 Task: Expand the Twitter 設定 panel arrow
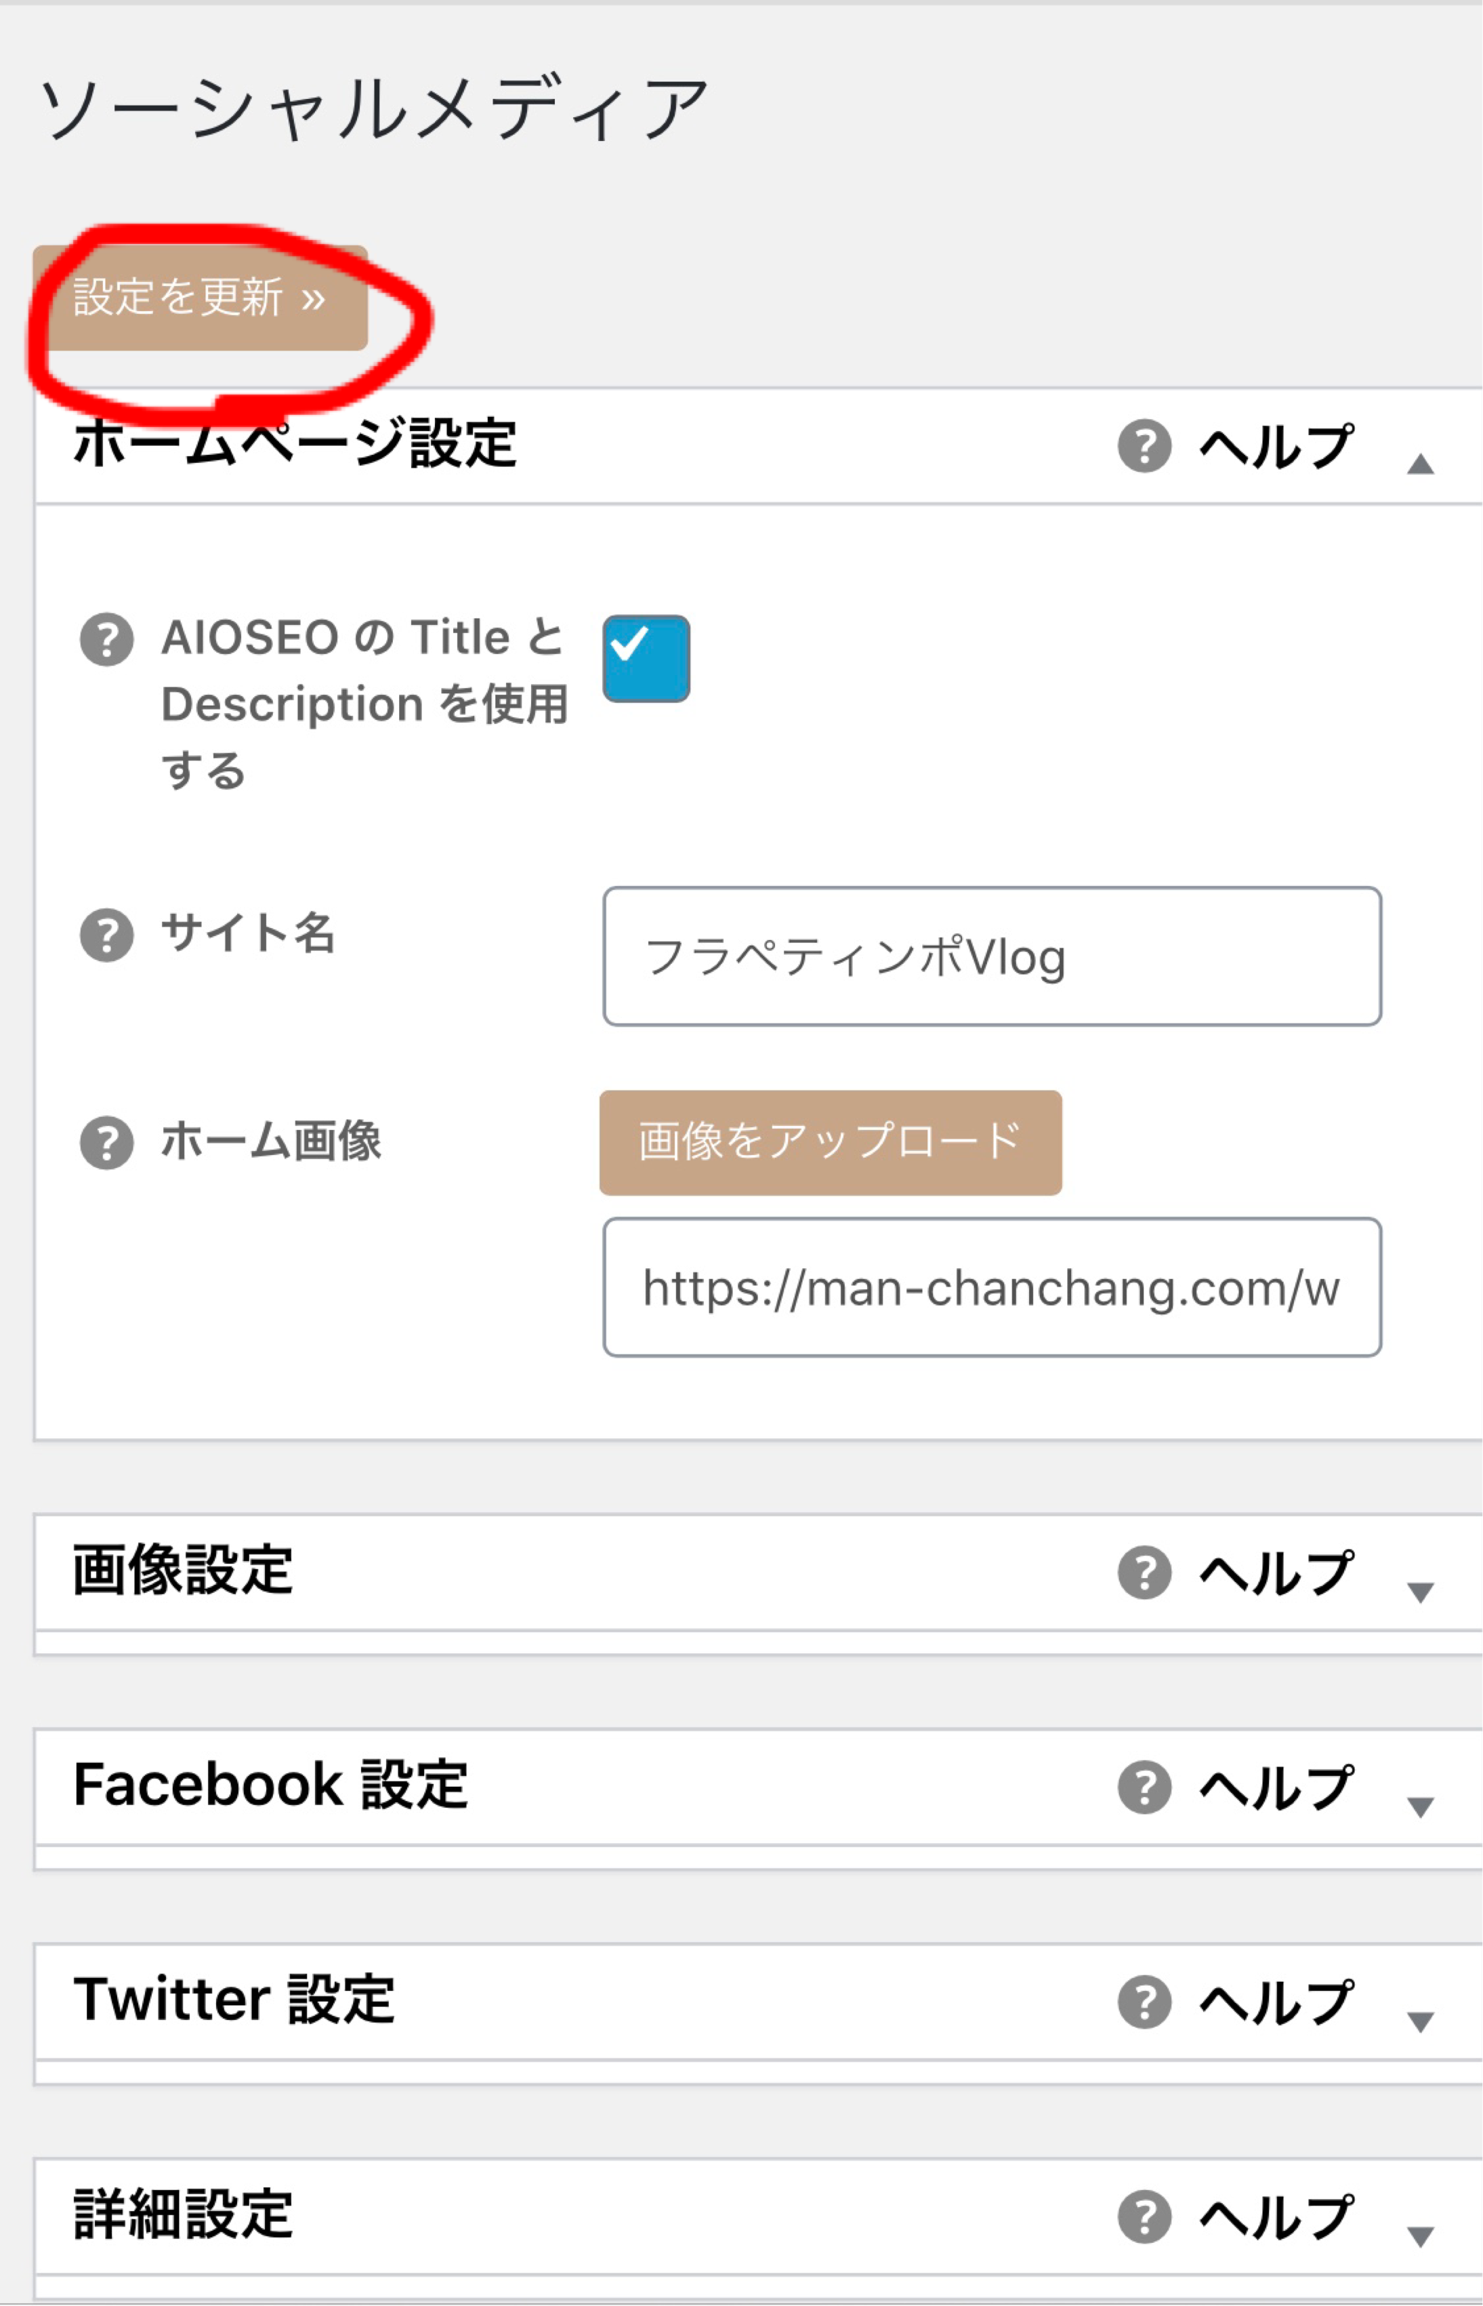1421,2022
